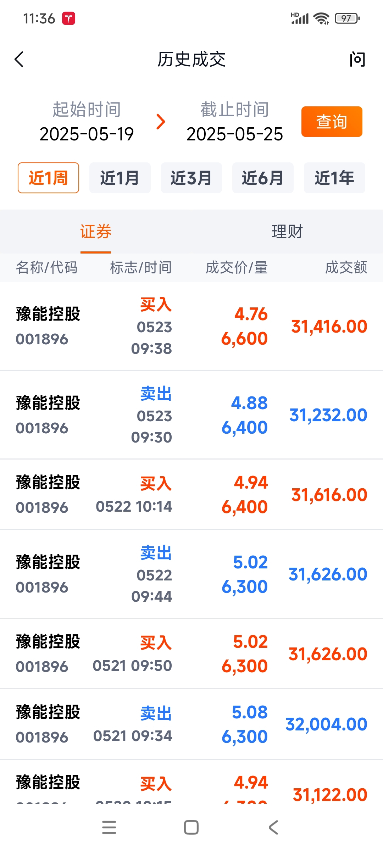
Task: Select the 近3月 range filter
Action: pyautogui.click(x=191, y=178)
